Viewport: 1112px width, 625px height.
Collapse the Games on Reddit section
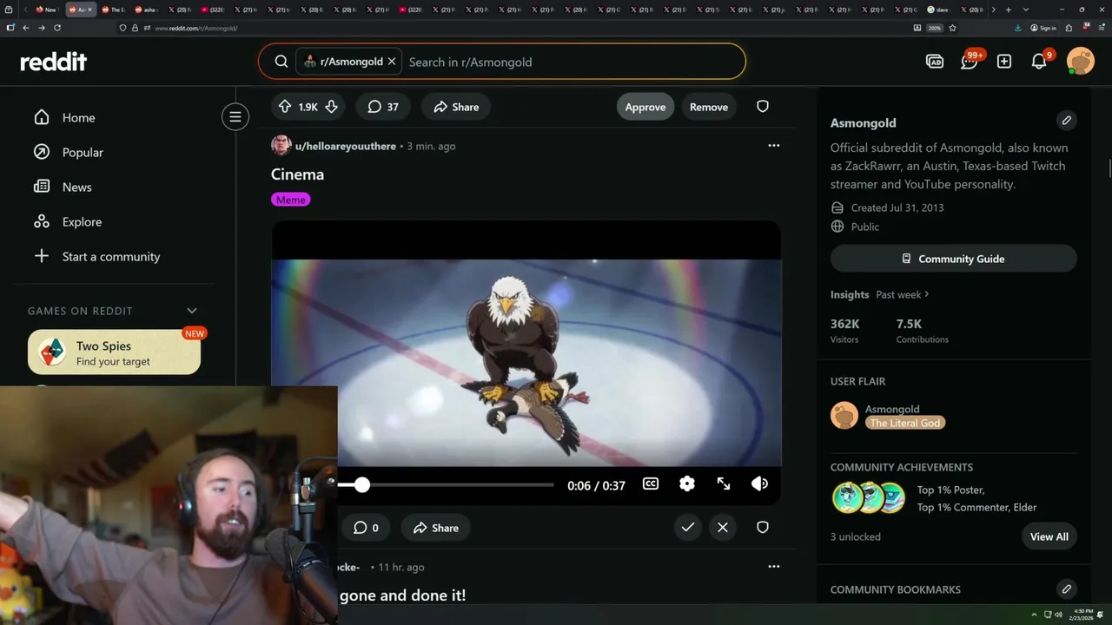click(192, 311)
